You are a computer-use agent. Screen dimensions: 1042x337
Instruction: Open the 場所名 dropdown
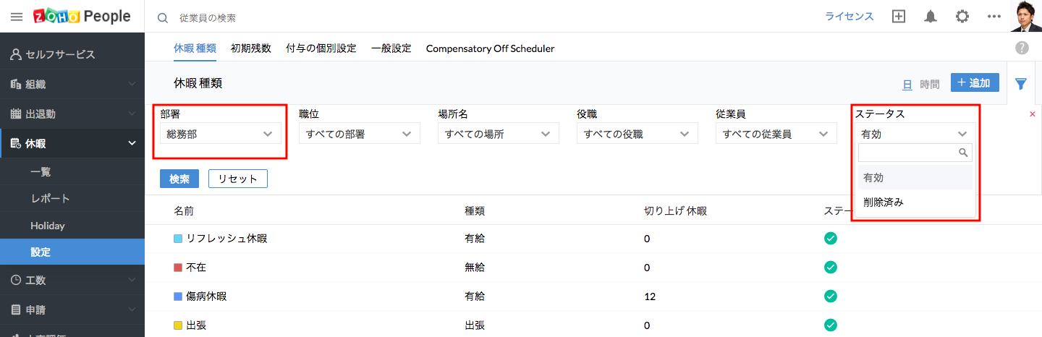[498, 134]
